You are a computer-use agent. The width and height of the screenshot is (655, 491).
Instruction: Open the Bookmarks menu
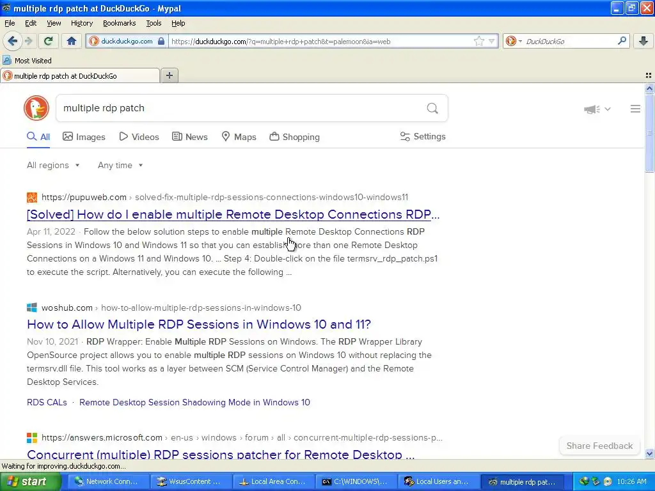(119, 23)
